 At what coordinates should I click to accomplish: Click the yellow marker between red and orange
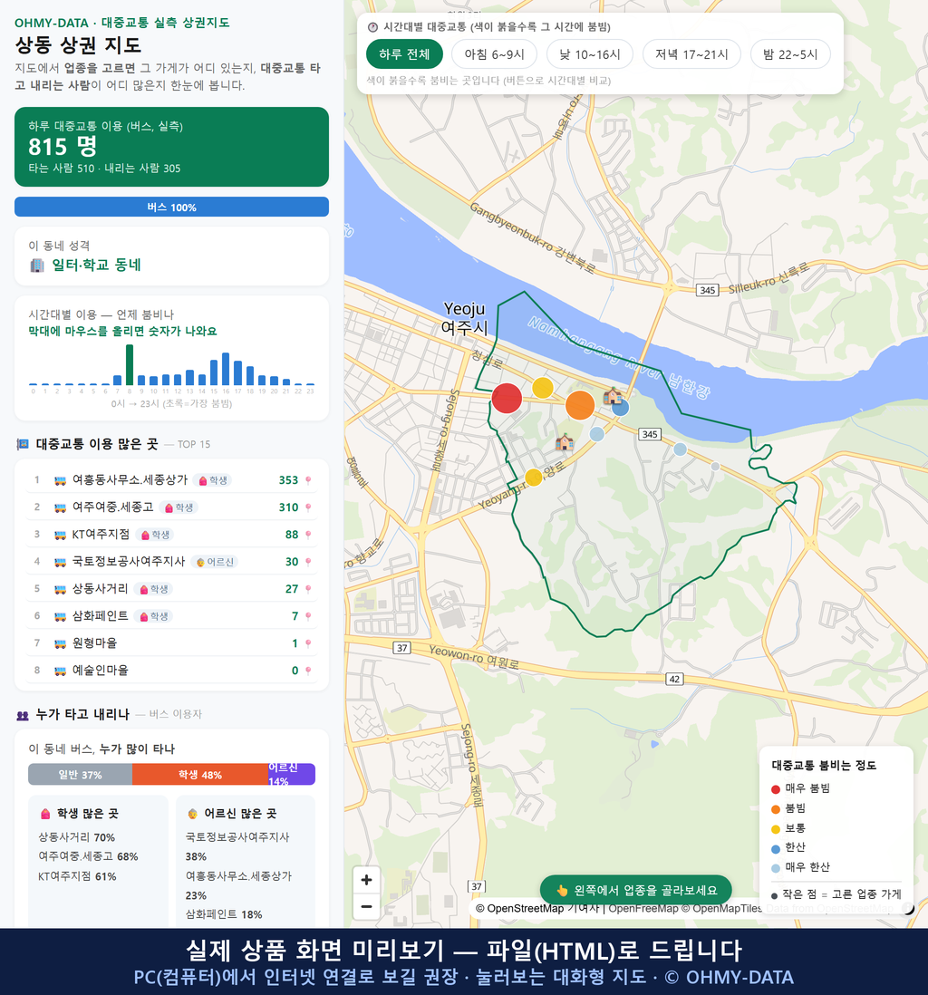tap(542, 388)
